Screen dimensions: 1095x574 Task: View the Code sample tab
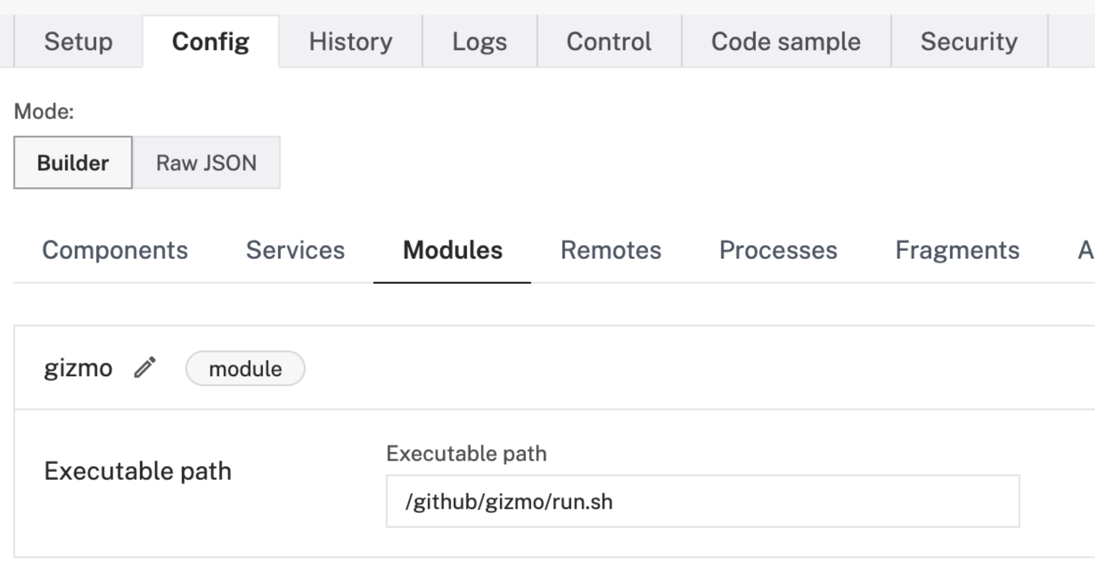pos(786,41)
